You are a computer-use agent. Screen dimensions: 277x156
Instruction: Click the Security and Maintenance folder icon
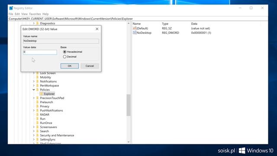(x=38, y=135)
